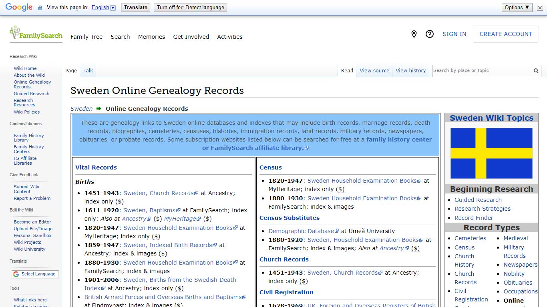The image size is (547, 307).
Task: Open FS Affiliate Libraries link
Action: click(x=25, y=161)
